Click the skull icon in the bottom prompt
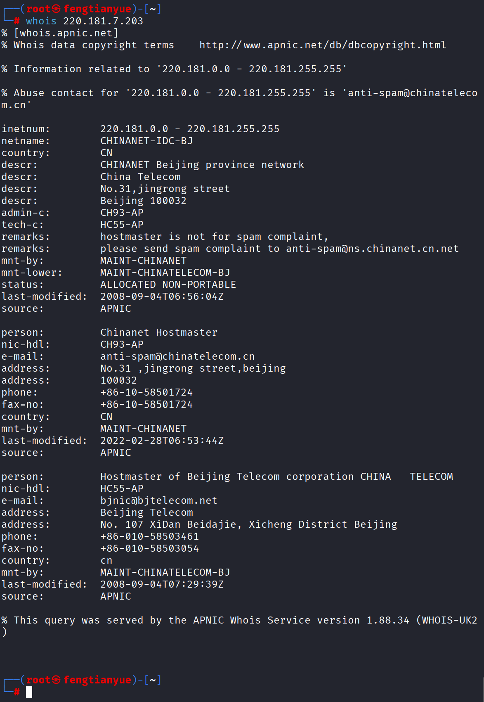This screenshot has width=484, height=702. [57, 680]
